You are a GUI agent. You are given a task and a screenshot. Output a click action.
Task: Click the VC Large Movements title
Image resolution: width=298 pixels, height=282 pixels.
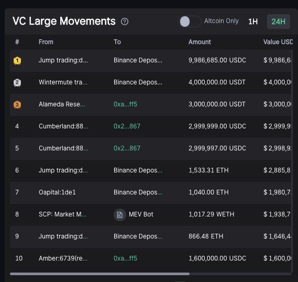tap(64, 21)
